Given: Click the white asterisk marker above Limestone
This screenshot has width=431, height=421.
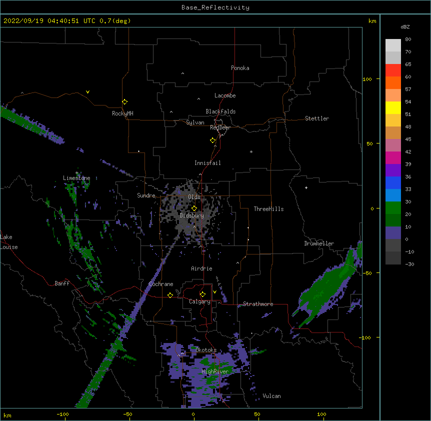Looking at the screenshot, I should (x=77, y=173).
